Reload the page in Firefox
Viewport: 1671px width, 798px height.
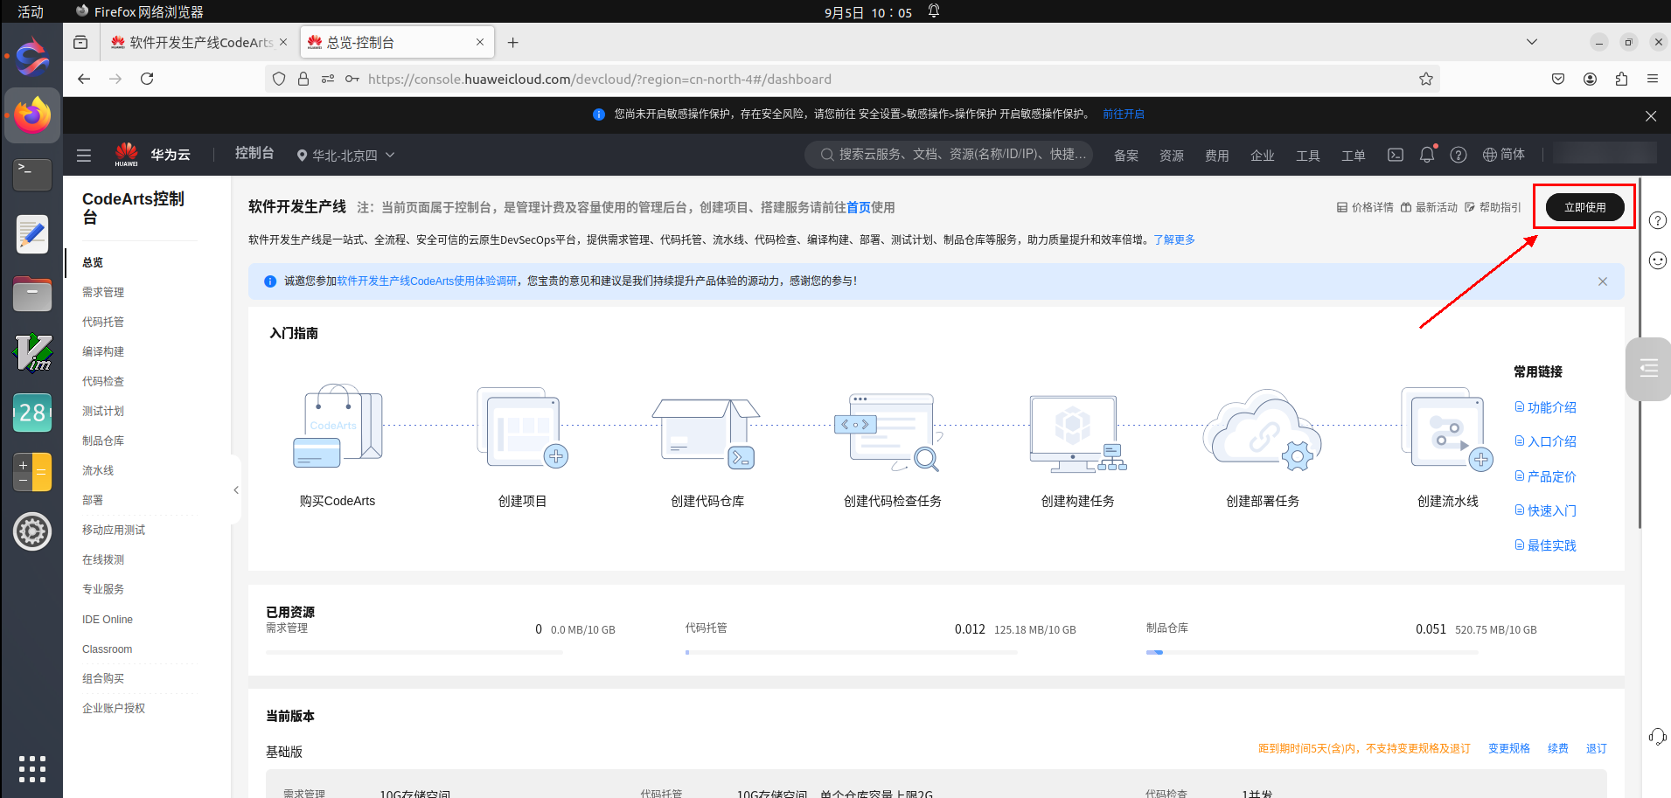click(x=147, y=79)
